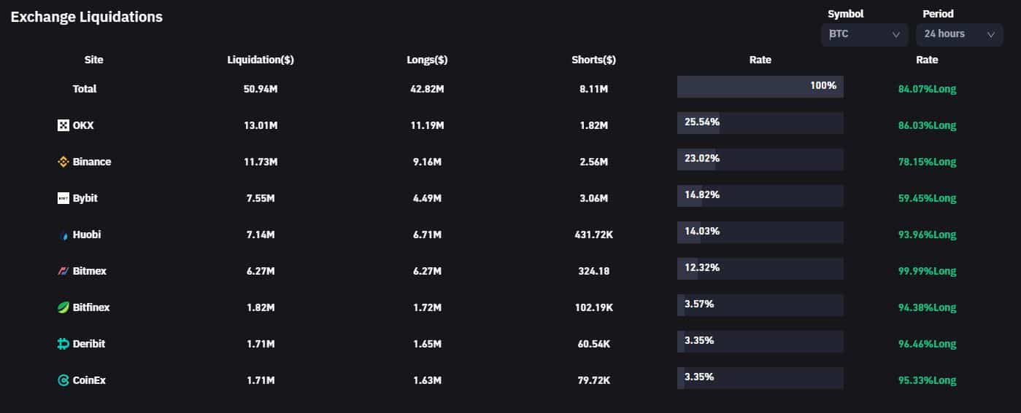Click the Total 100% rate bar

pos(760,87)
